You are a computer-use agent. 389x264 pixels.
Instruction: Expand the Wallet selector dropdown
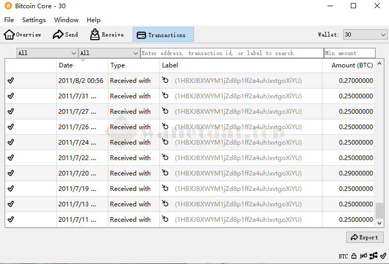[365, 34]
